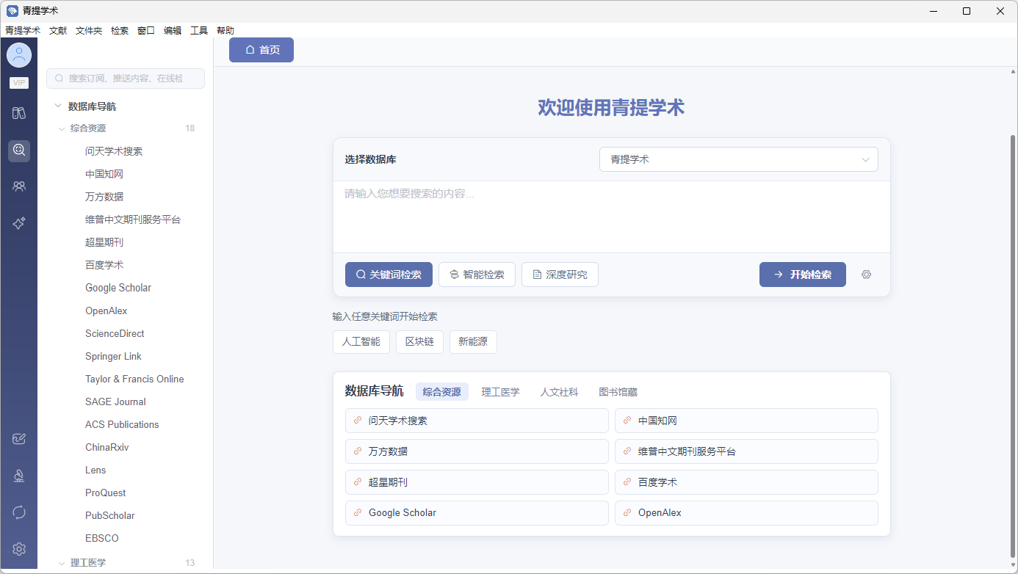Open the 青提学术 menu in menu bar
The height and width of the screenshot is (574, 1018).
coord(23,31)
